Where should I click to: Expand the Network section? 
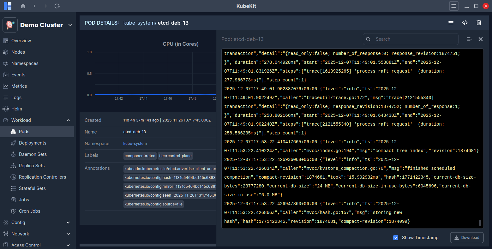point(68,234)
